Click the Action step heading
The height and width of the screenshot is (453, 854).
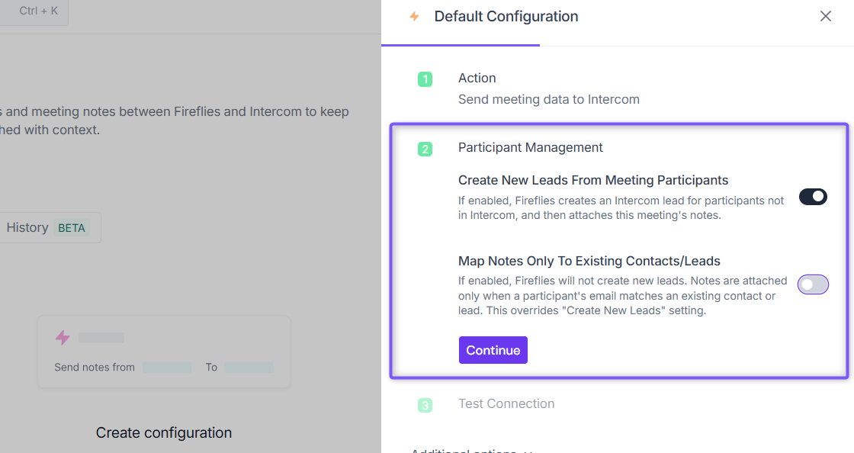coord(477,78)
